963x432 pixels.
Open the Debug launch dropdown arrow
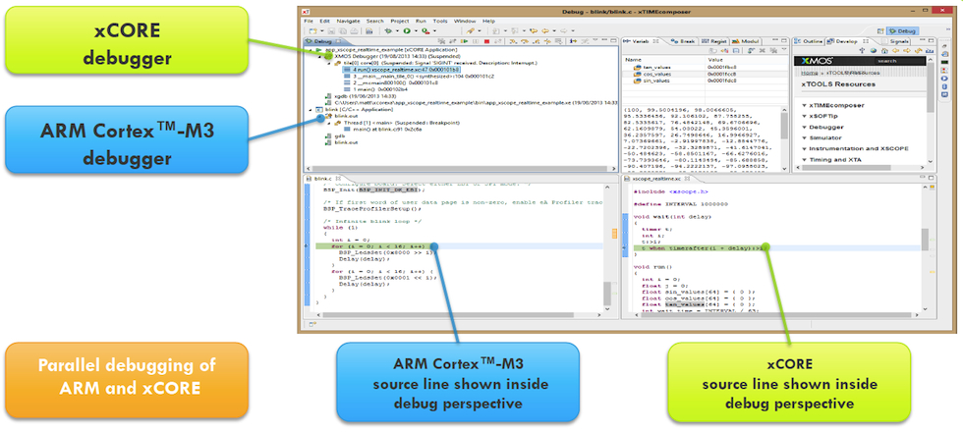tap(397, 31)
